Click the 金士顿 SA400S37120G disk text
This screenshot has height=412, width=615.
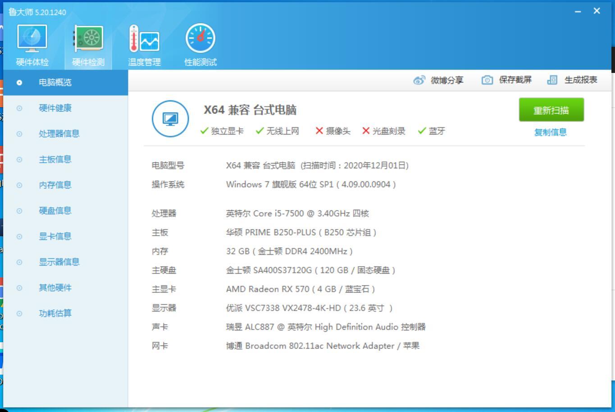click(310, 270)
